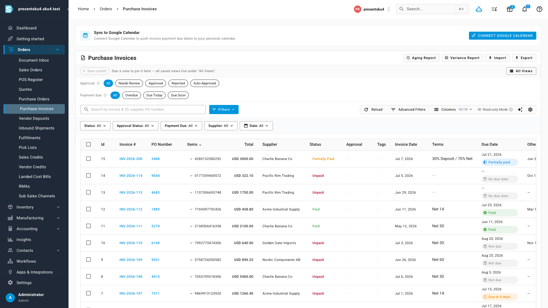Open invoice link INV-2026-107

131,293
